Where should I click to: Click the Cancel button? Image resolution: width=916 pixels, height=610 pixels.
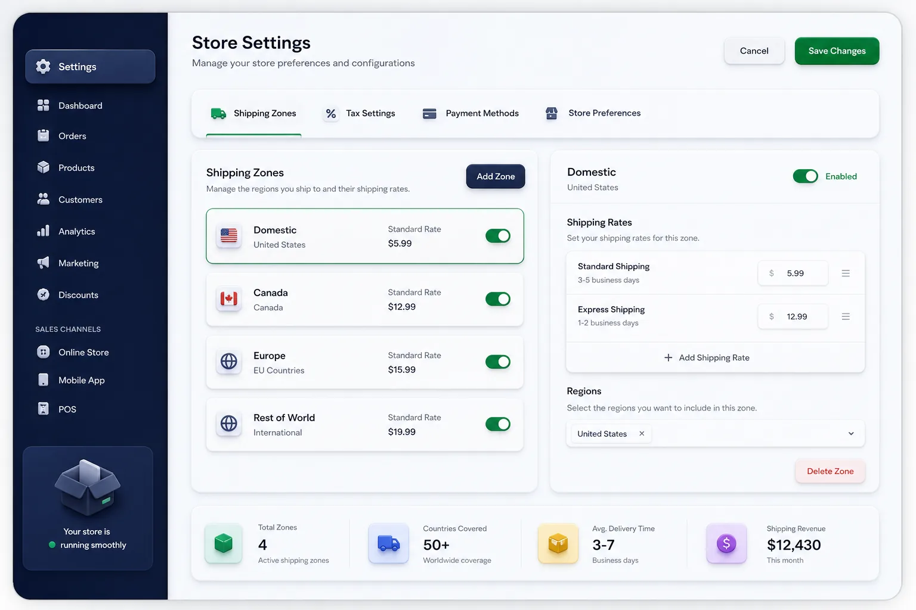754,51
